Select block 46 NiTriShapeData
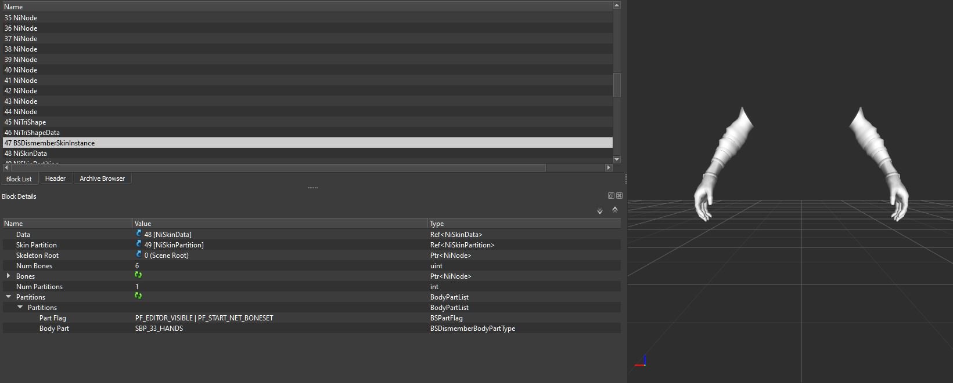This screenshot has height=383, width=953. [307, 132]
